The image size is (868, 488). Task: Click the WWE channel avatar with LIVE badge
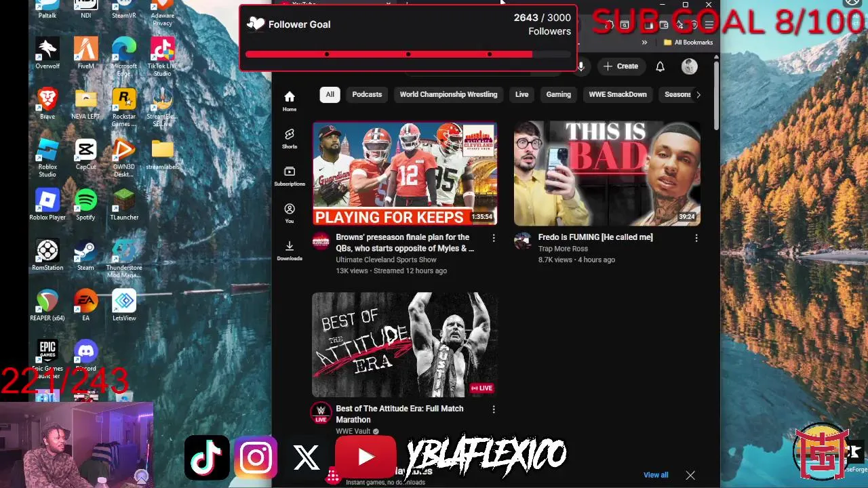pos(321,412)
